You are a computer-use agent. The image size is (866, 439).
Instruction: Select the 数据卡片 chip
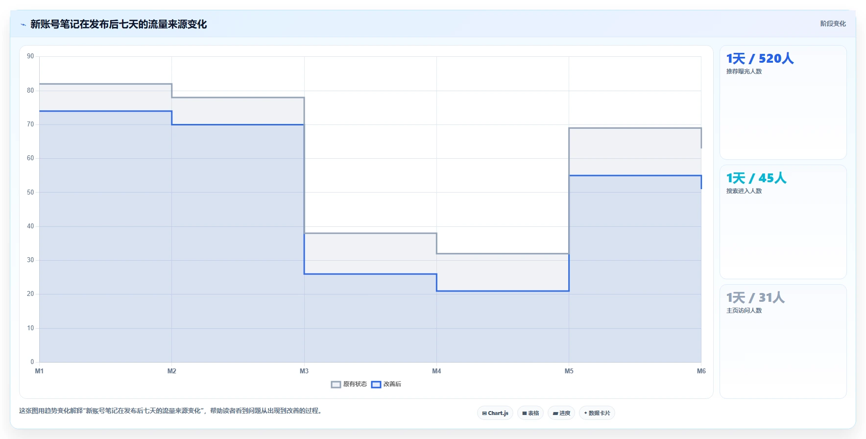pos(597,413)
